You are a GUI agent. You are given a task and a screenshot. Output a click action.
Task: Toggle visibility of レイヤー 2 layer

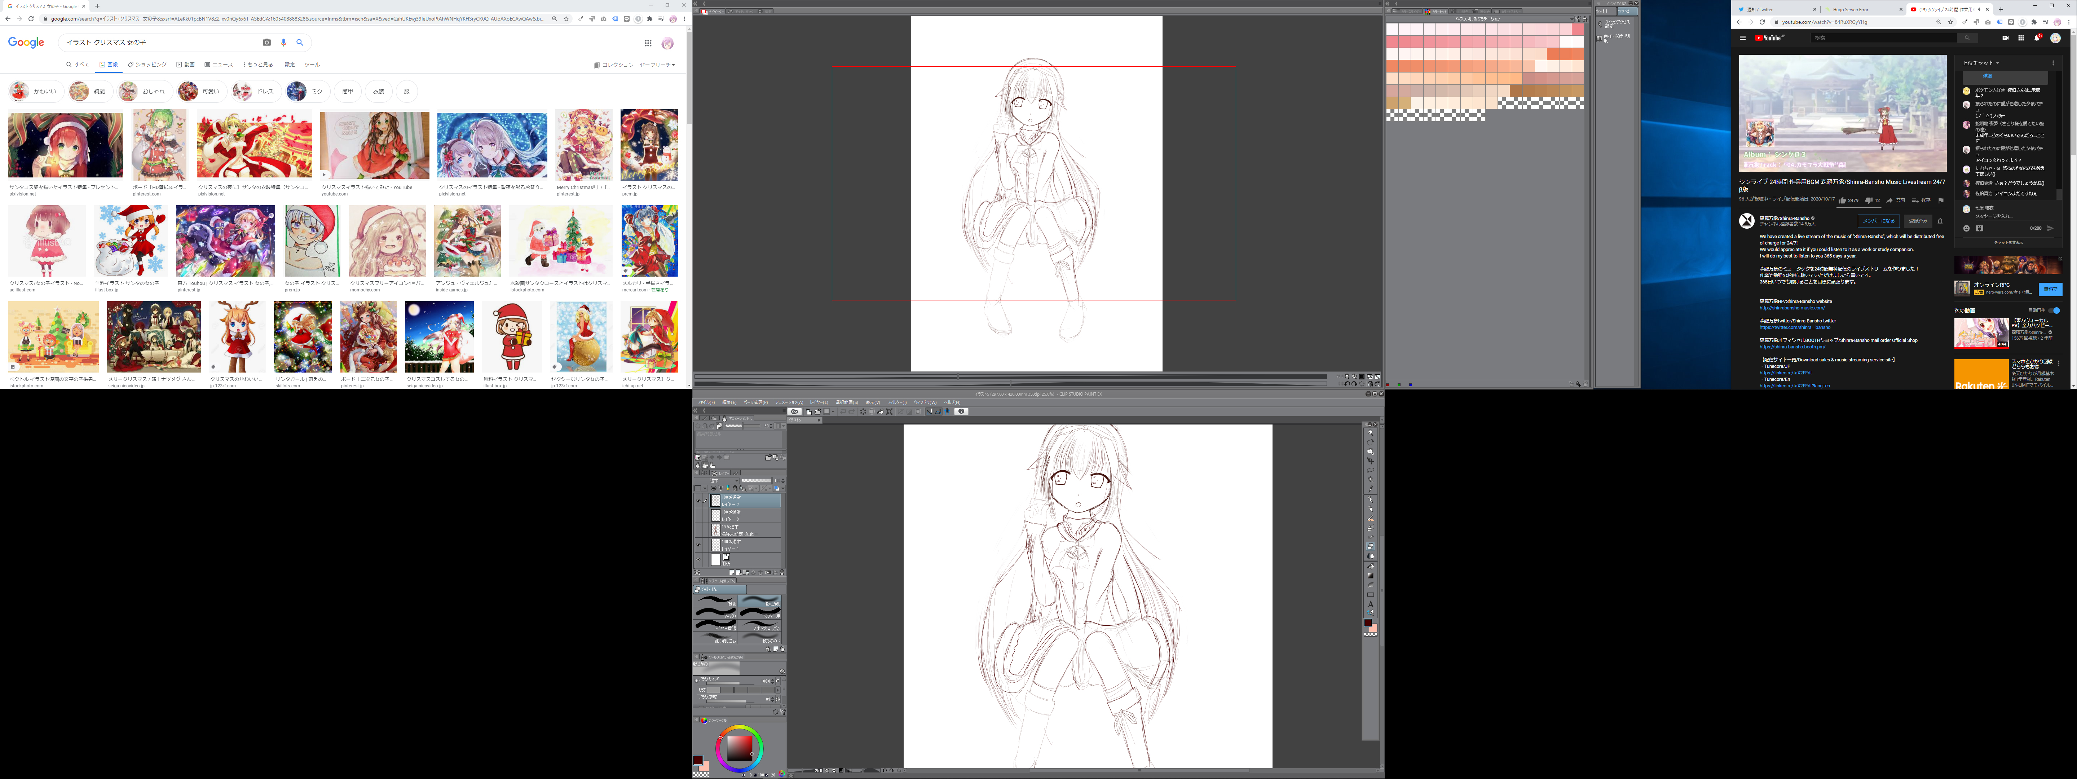(698, 501)
